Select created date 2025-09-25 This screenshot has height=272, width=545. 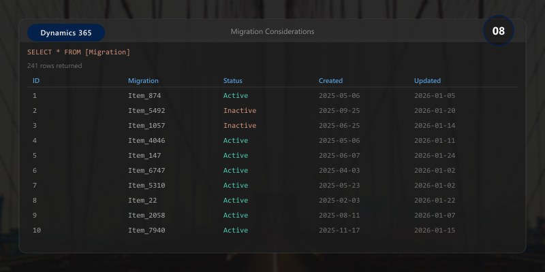click(339, 111)
